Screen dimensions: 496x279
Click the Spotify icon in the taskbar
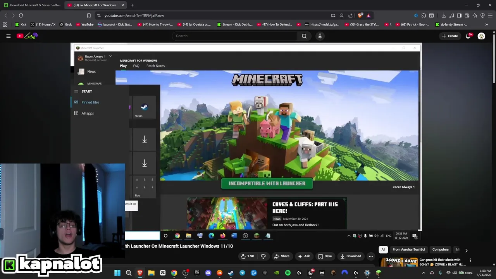(x=288, y=273)
